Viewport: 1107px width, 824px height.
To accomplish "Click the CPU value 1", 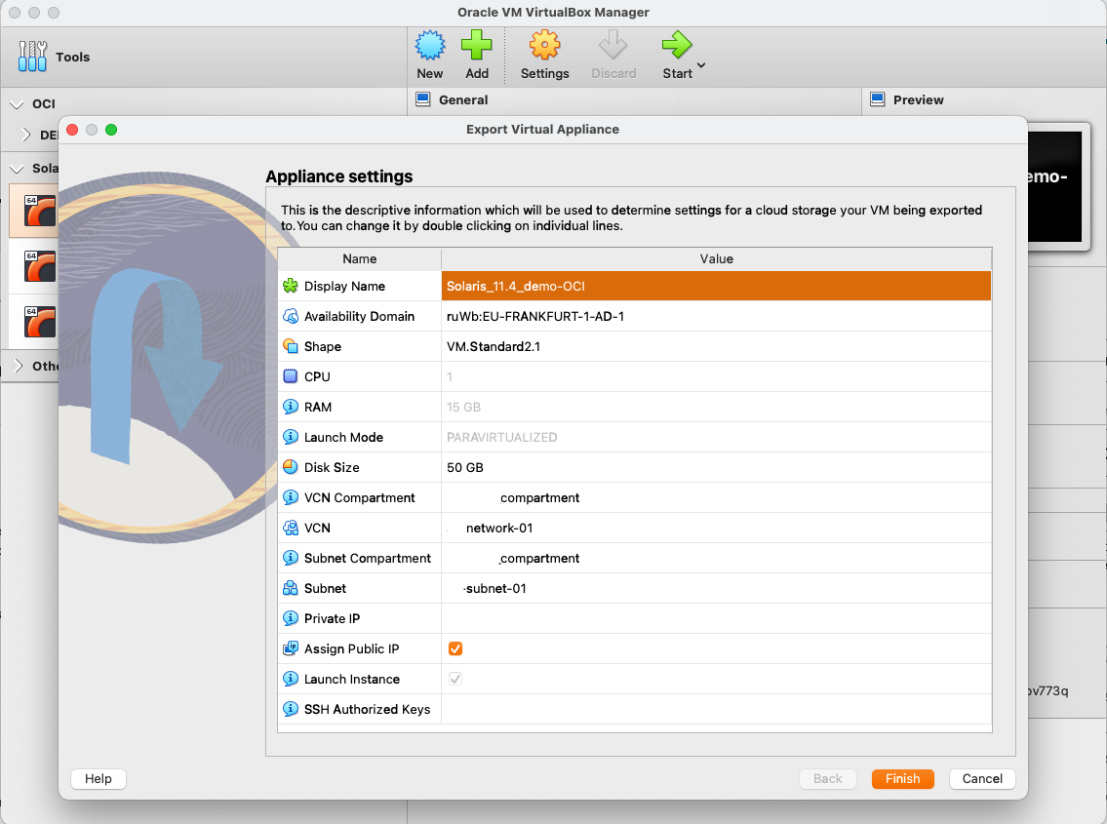I will tap(449, 376).
